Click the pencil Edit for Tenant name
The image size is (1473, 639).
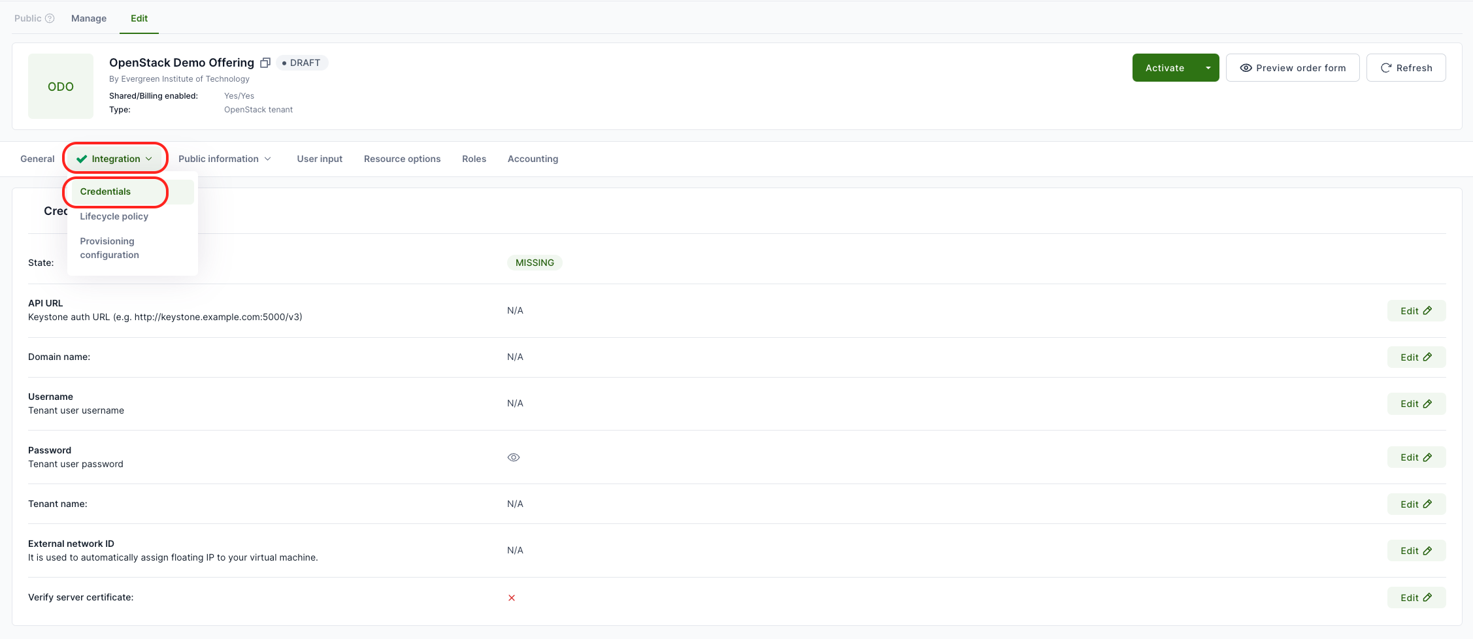tap(1415, 504)
